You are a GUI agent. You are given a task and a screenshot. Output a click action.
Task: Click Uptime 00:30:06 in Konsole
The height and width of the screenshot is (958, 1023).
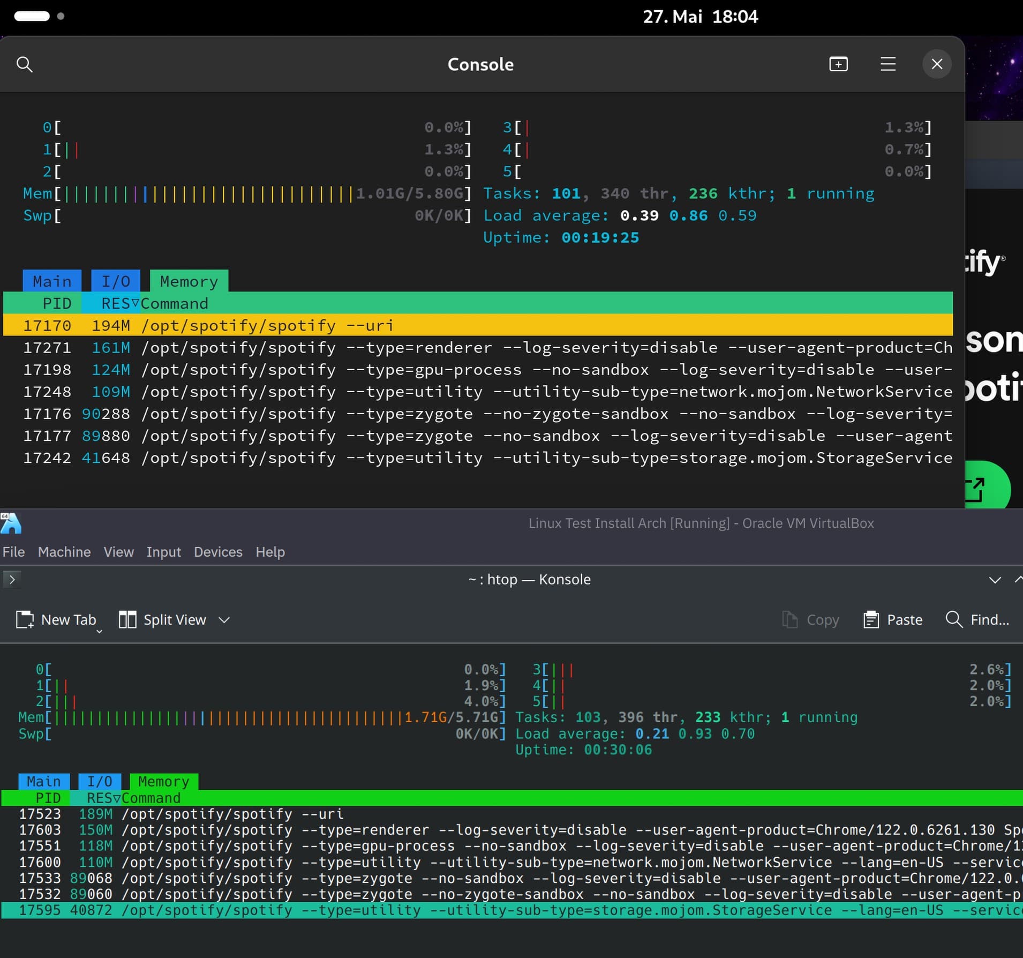pyautogui.click(x=583, y=750)
